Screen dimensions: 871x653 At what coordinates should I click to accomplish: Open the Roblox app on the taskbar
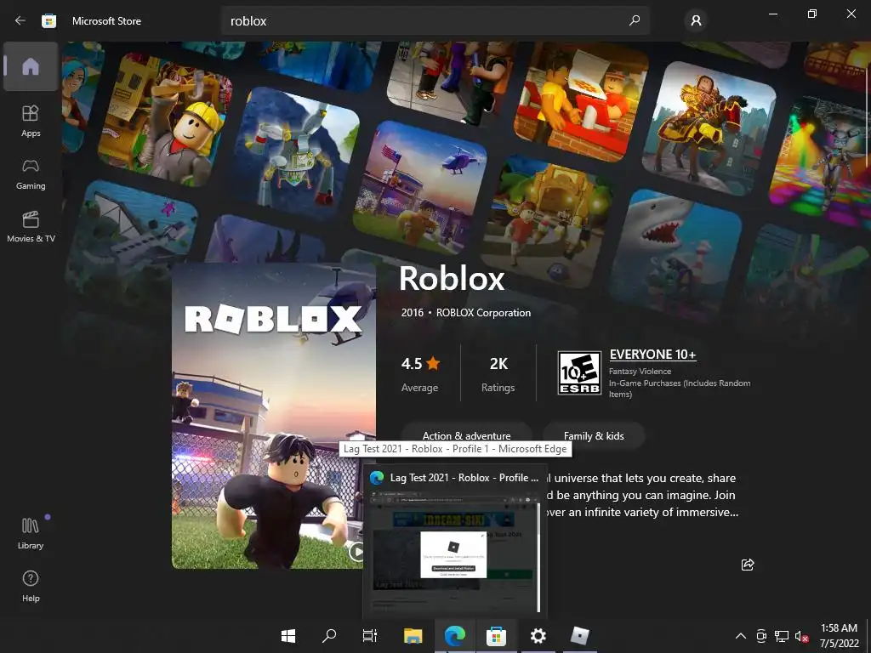[579, 636]
